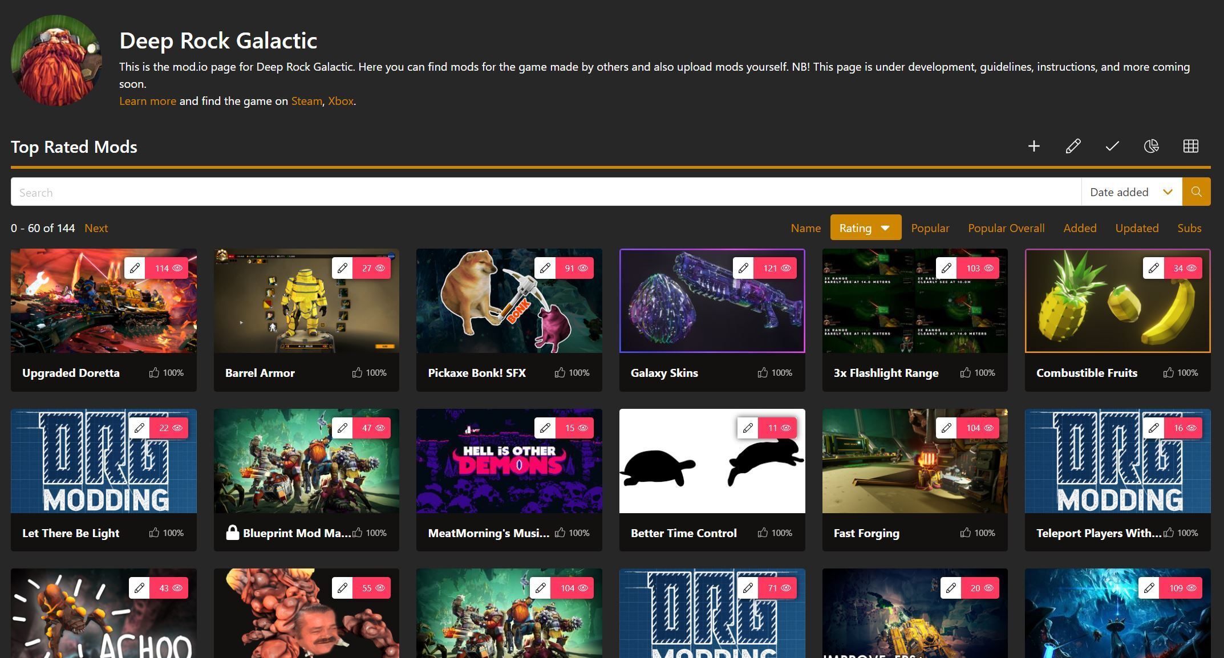Edit the ACHOO mod via pencil icon
Screen dimensions: 1224x658
pyautogui.click(x=139, y=588)
